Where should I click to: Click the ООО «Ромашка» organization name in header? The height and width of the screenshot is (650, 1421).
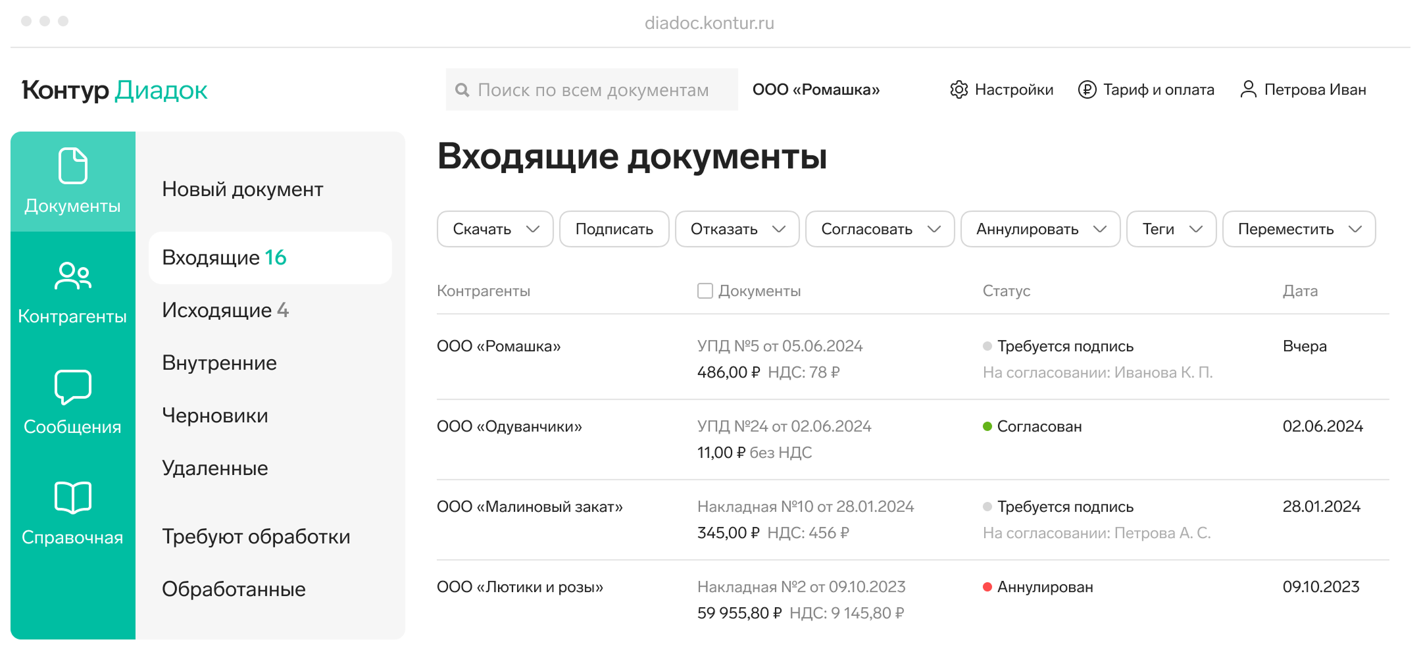(x=816, y=89)
